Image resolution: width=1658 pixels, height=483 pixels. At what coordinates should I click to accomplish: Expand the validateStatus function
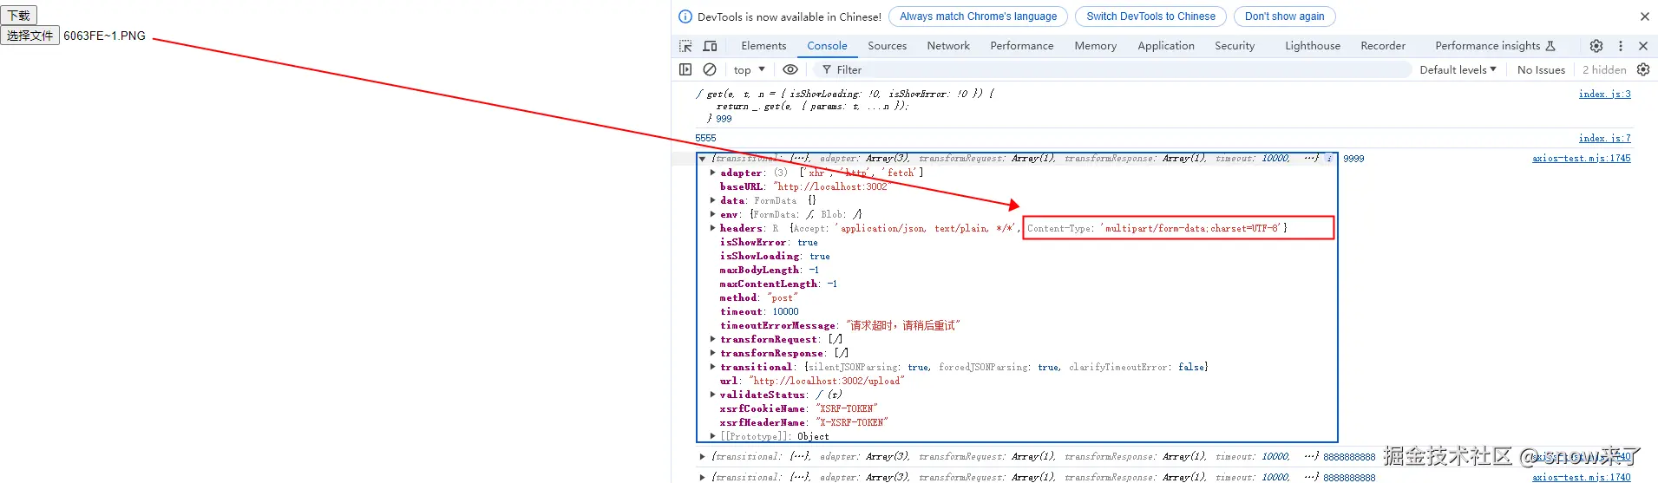click(x=713, y=395)
